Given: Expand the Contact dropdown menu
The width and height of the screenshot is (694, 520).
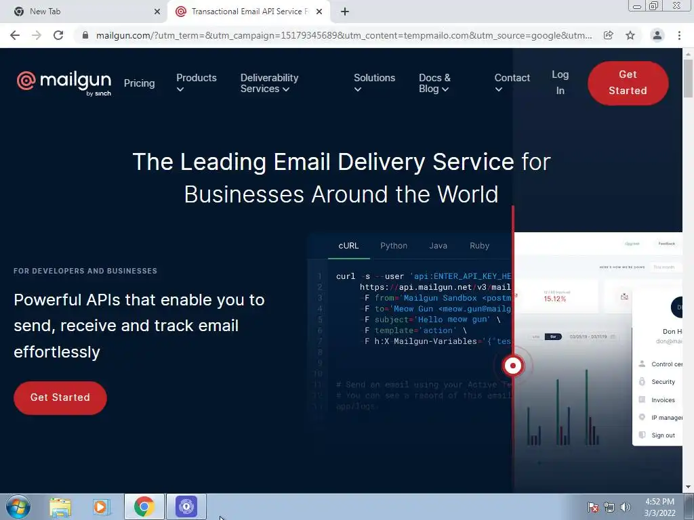Looking at the screenshot, I should [x=512, y=83].
